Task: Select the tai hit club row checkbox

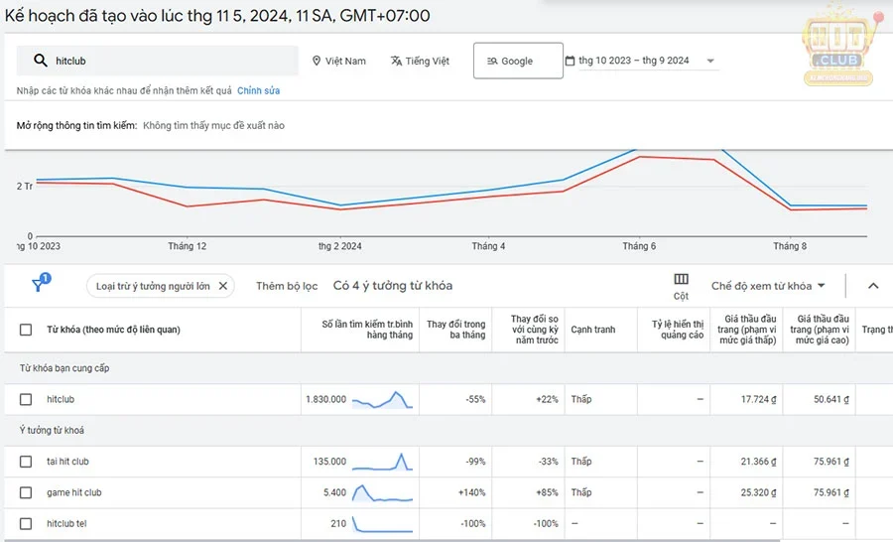Action: (26, 462)
